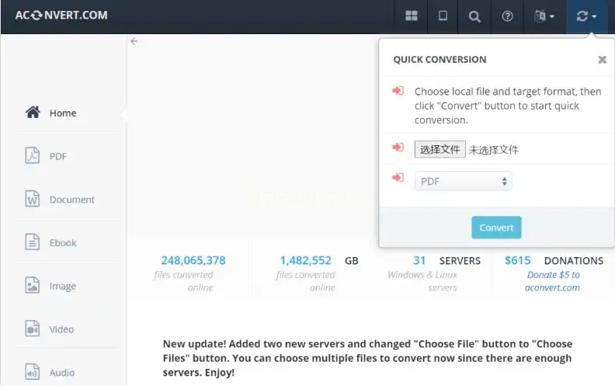The width and height of the screenshot is (615, 386).
Task: Collapse sidebar with the left arrow
Action: (x=134, y=41)
